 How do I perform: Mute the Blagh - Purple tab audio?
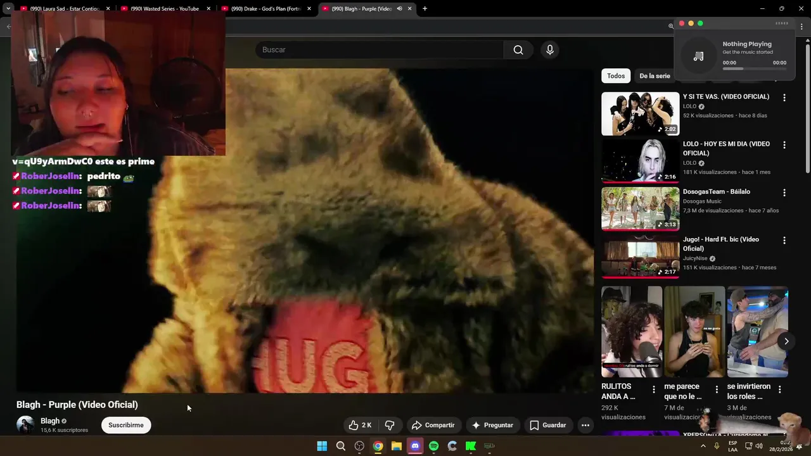pos(399,9)
